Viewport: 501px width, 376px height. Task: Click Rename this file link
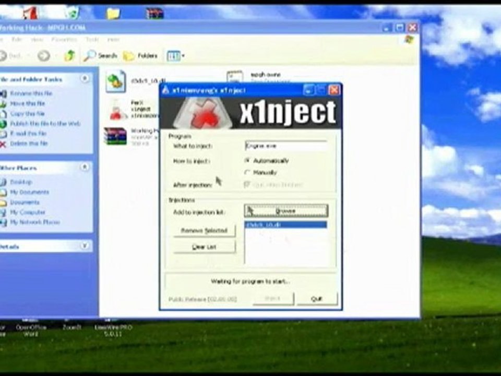tap(31, 93)
